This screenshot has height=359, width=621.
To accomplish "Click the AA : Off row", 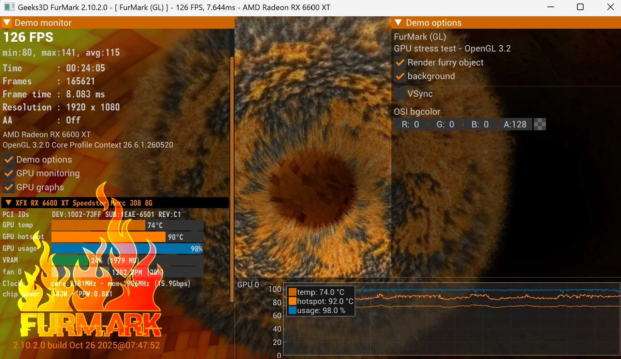I will (42, 120).
